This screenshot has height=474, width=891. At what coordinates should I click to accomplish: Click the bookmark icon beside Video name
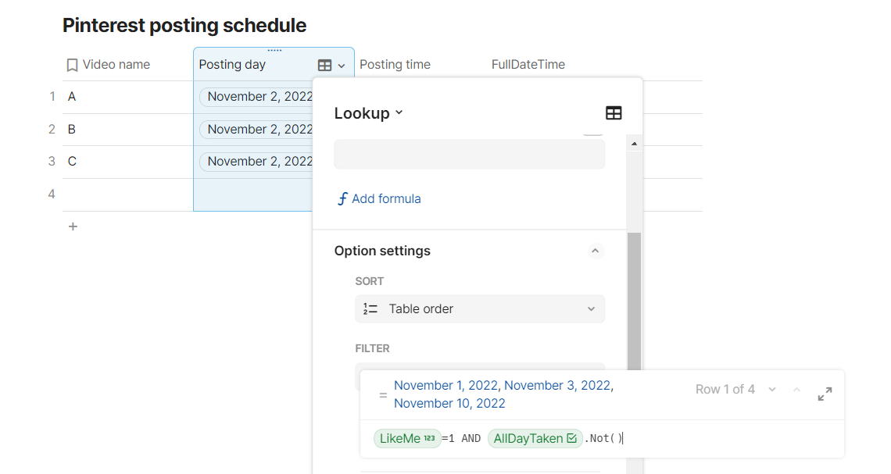(x=72, y=65)
